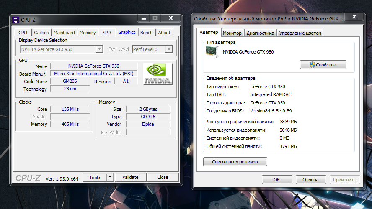Open the SPD tab
The height and width of the screenshot is (209, 372).
click(x=107, y=33)
